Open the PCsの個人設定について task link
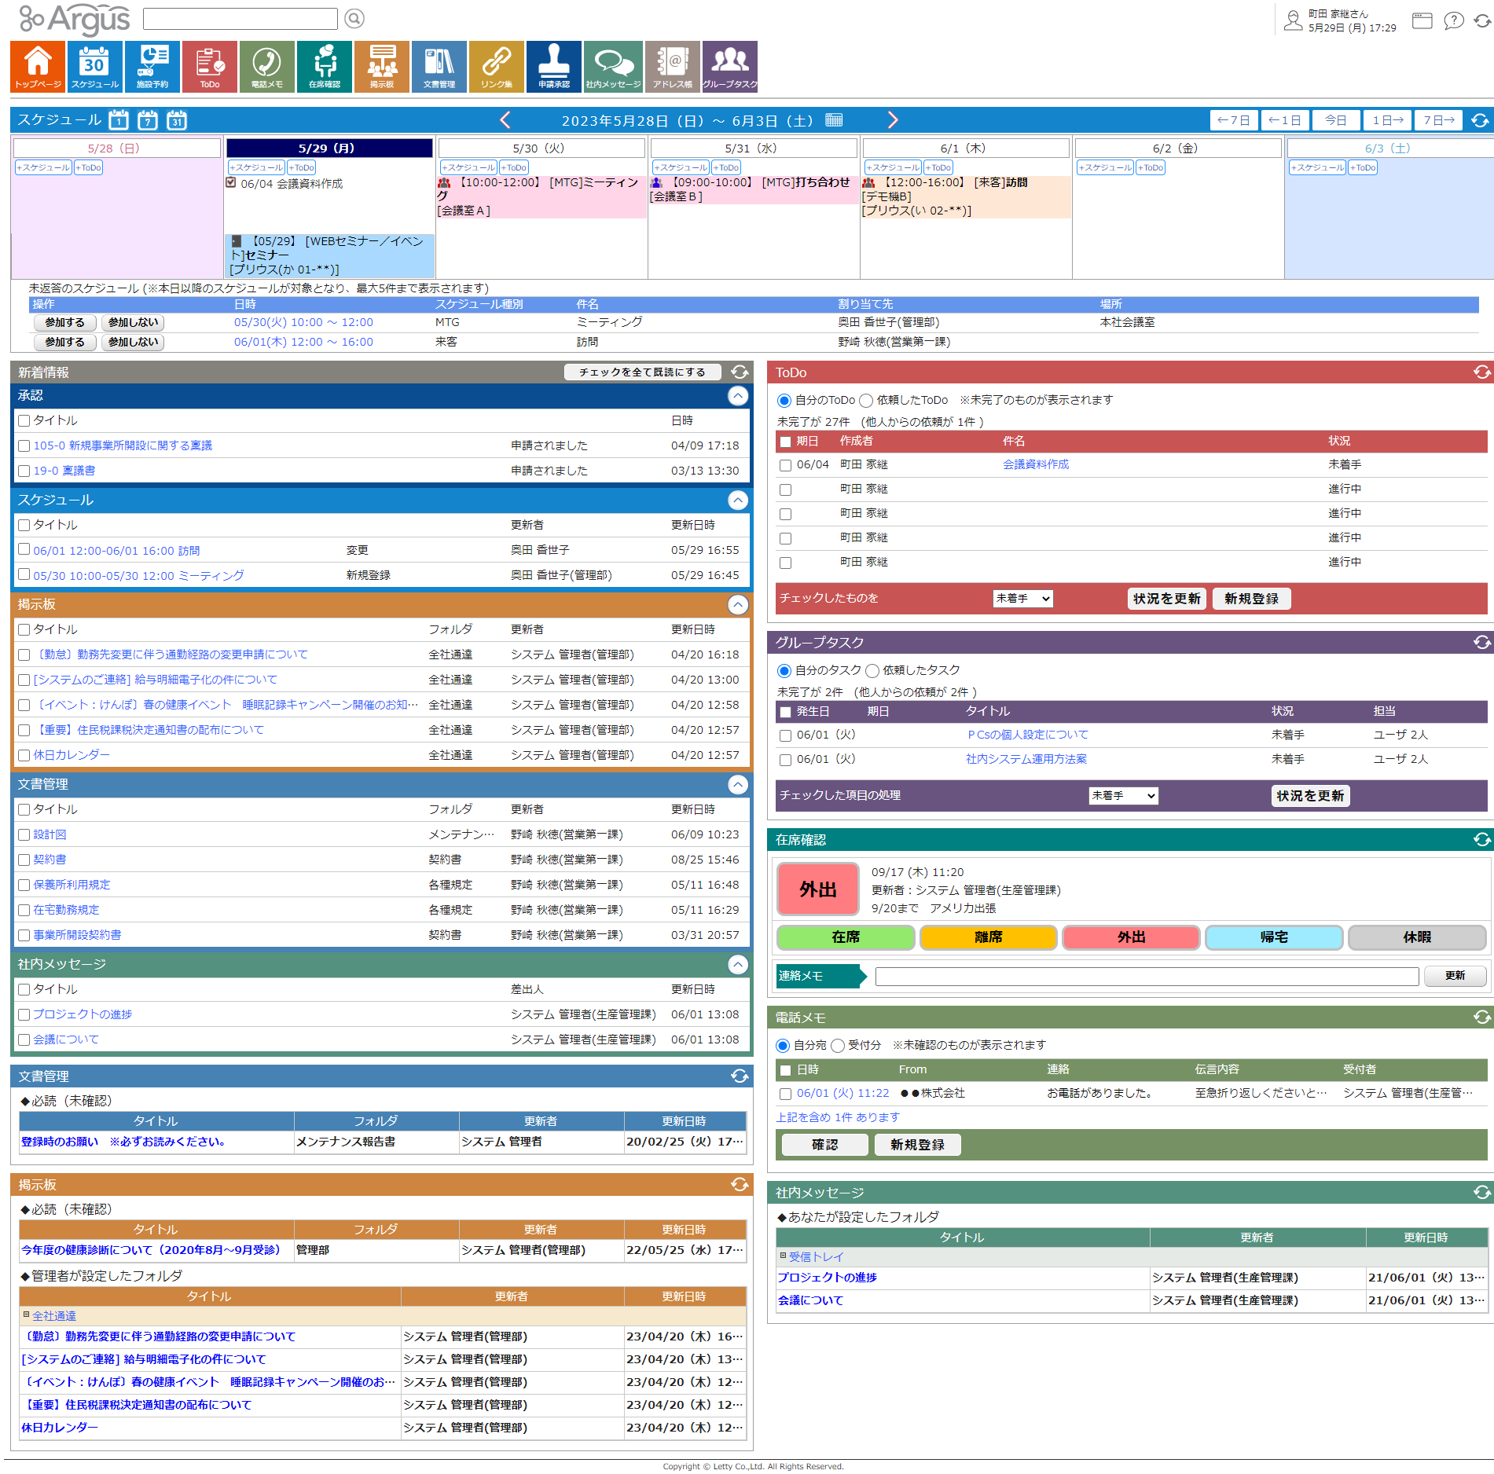This screenshot has width=1494, height=1474. (1027, 735)
